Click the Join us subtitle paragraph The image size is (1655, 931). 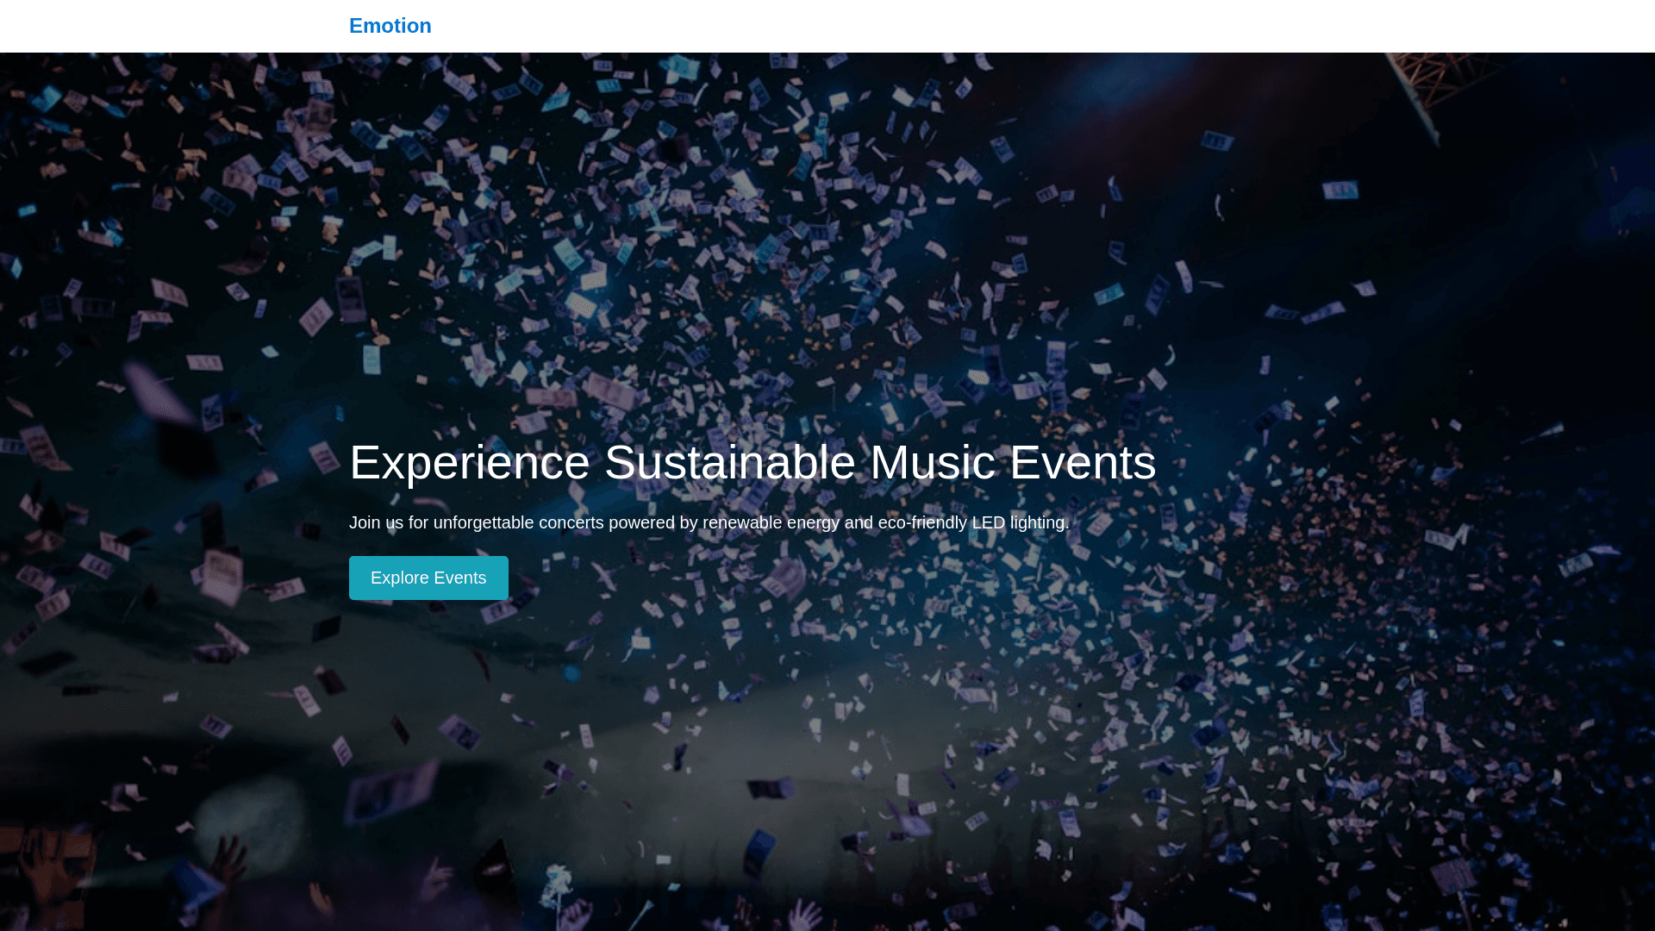click(x=709, y=522)
